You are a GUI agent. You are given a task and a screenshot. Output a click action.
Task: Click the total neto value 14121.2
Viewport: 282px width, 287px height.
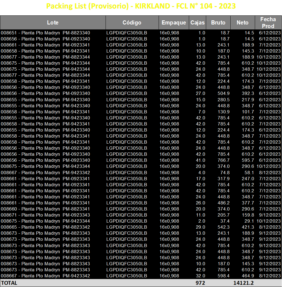point(244,283)
